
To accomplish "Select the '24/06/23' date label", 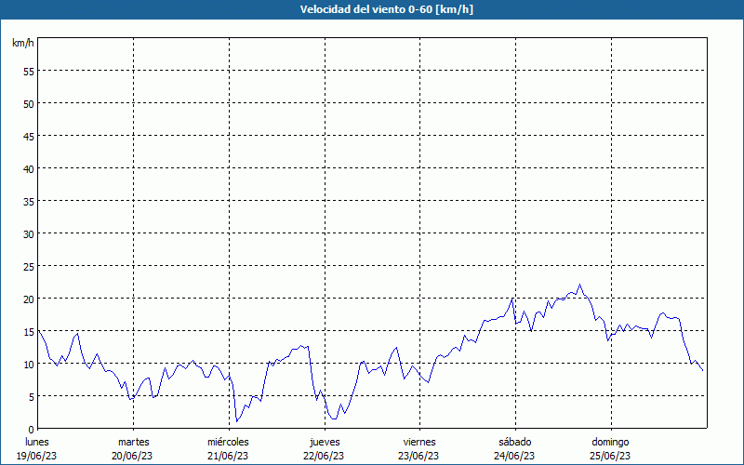I will coord(514,456).
